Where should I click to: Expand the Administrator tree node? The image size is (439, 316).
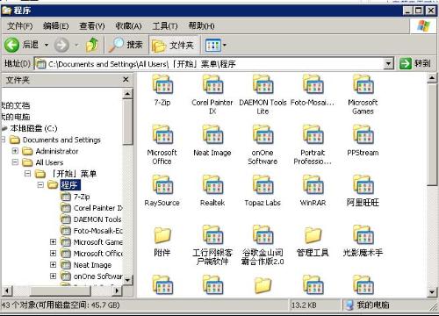15,151
